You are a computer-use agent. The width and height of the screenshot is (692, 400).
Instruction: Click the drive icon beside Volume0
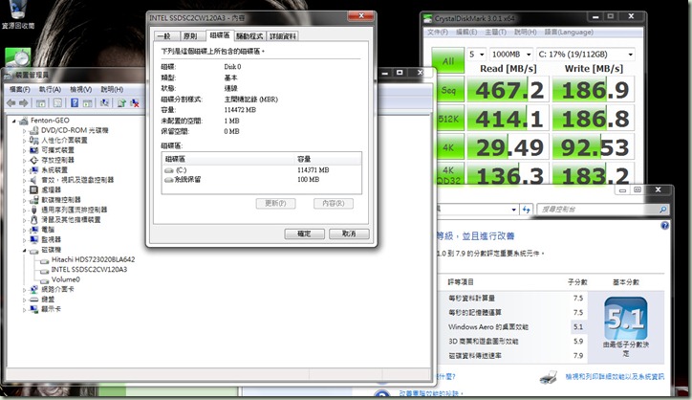[45, 280]
